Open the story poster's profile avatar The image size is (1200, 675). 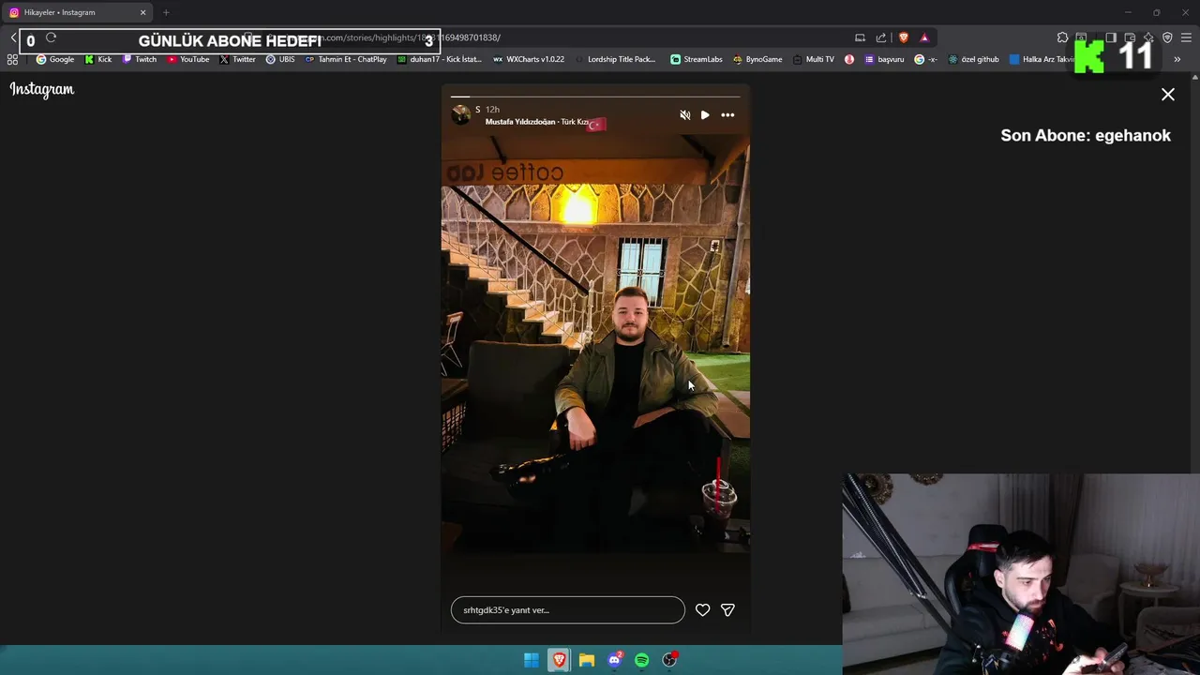[x=460, y=114]
